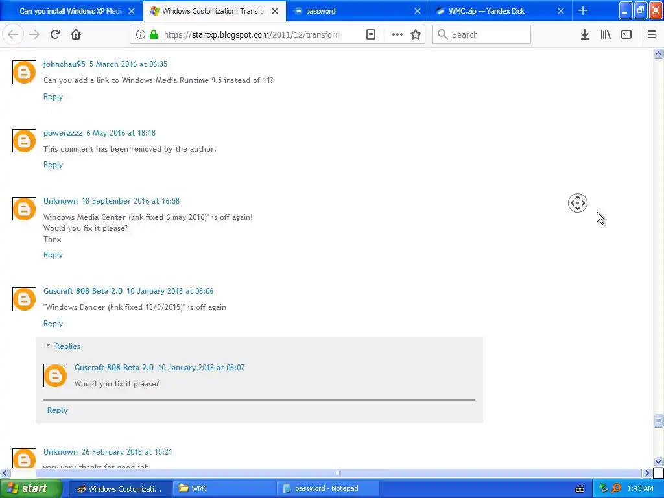Open Unknown author of 18 September comment
Screen dimensions: 664x498
tap(60, 201)
